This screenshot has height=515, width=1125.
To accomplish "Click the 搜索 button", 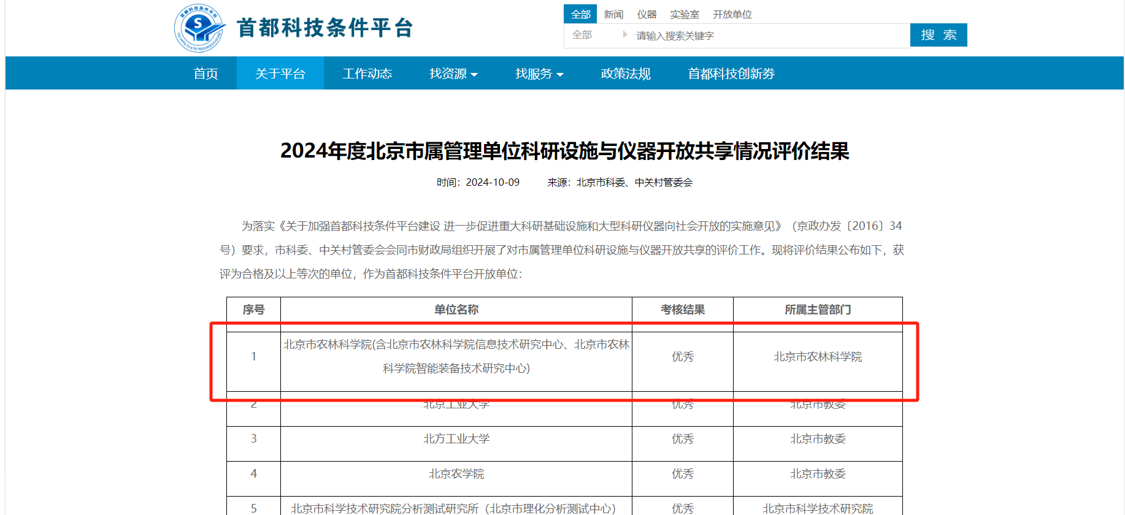I will pyautogui.click(x=938, y=35).
